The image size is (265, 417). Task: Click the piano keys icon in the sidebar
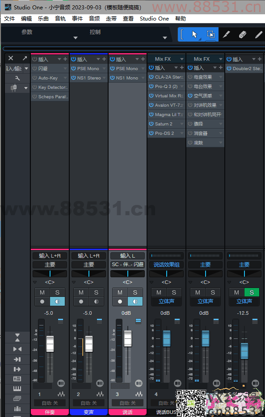coord(17,388)
